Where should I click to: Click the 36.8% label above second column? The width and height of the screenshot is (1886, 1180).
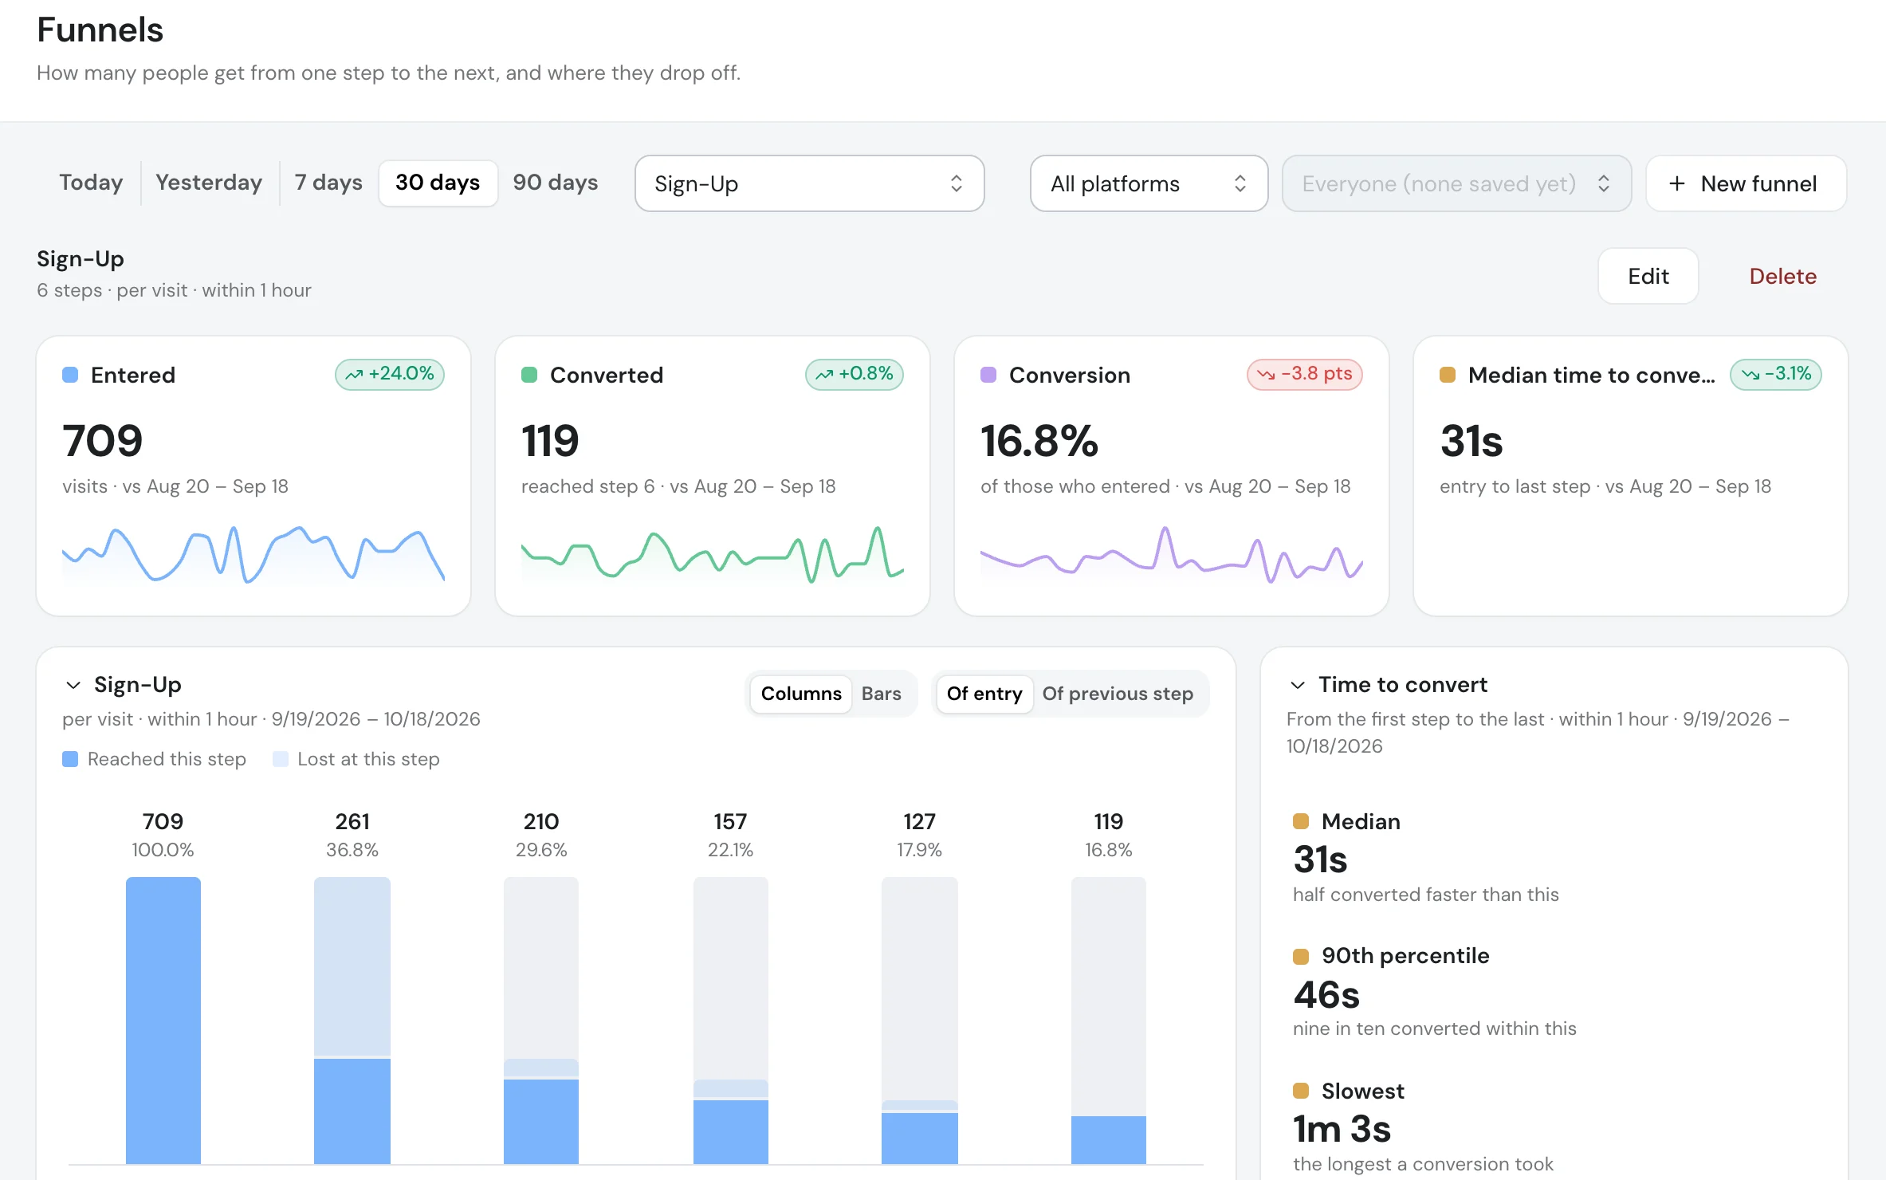click(352, 850)
